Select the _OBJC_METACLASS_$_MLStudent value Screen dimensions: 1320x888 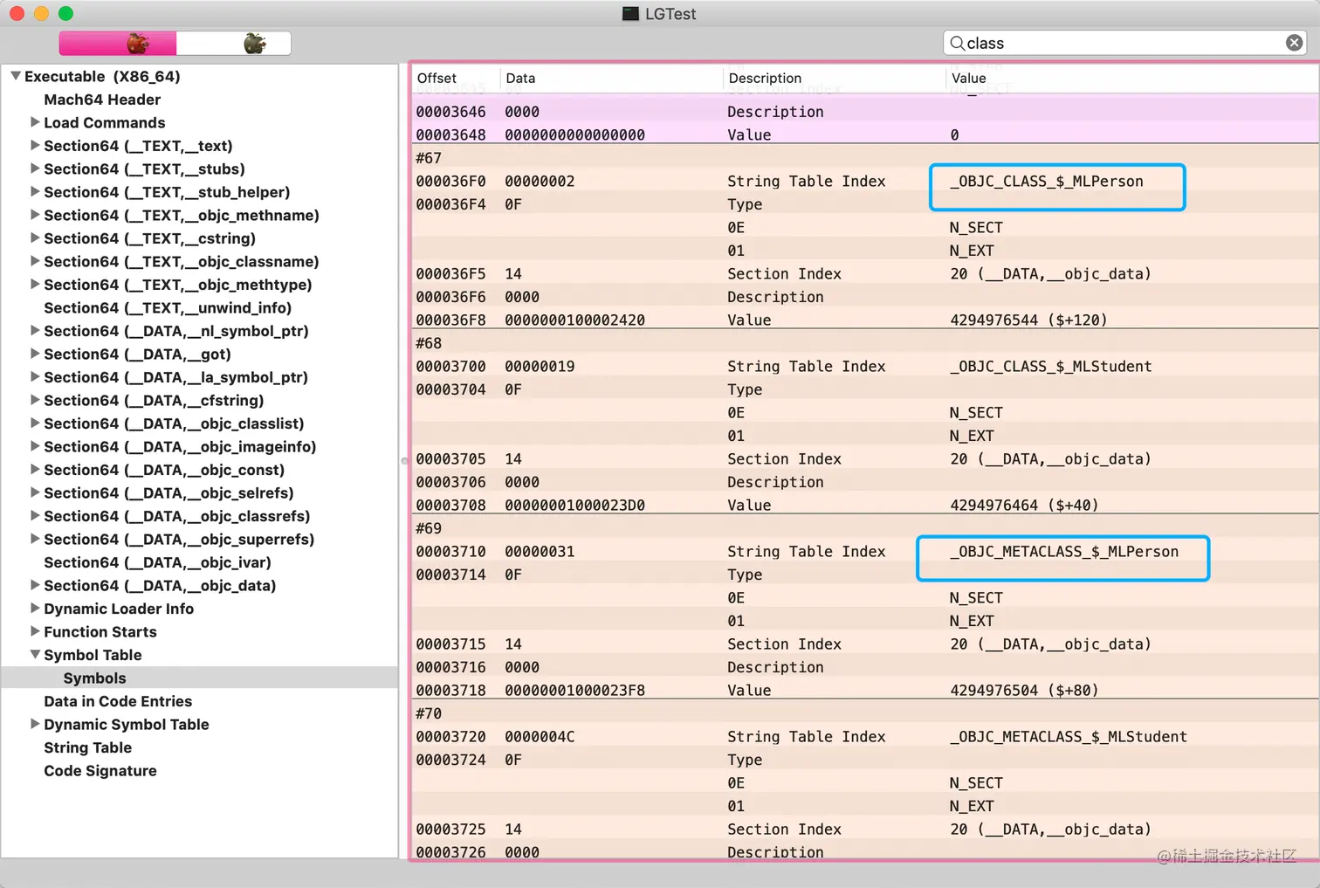[x=1069, y=736]
